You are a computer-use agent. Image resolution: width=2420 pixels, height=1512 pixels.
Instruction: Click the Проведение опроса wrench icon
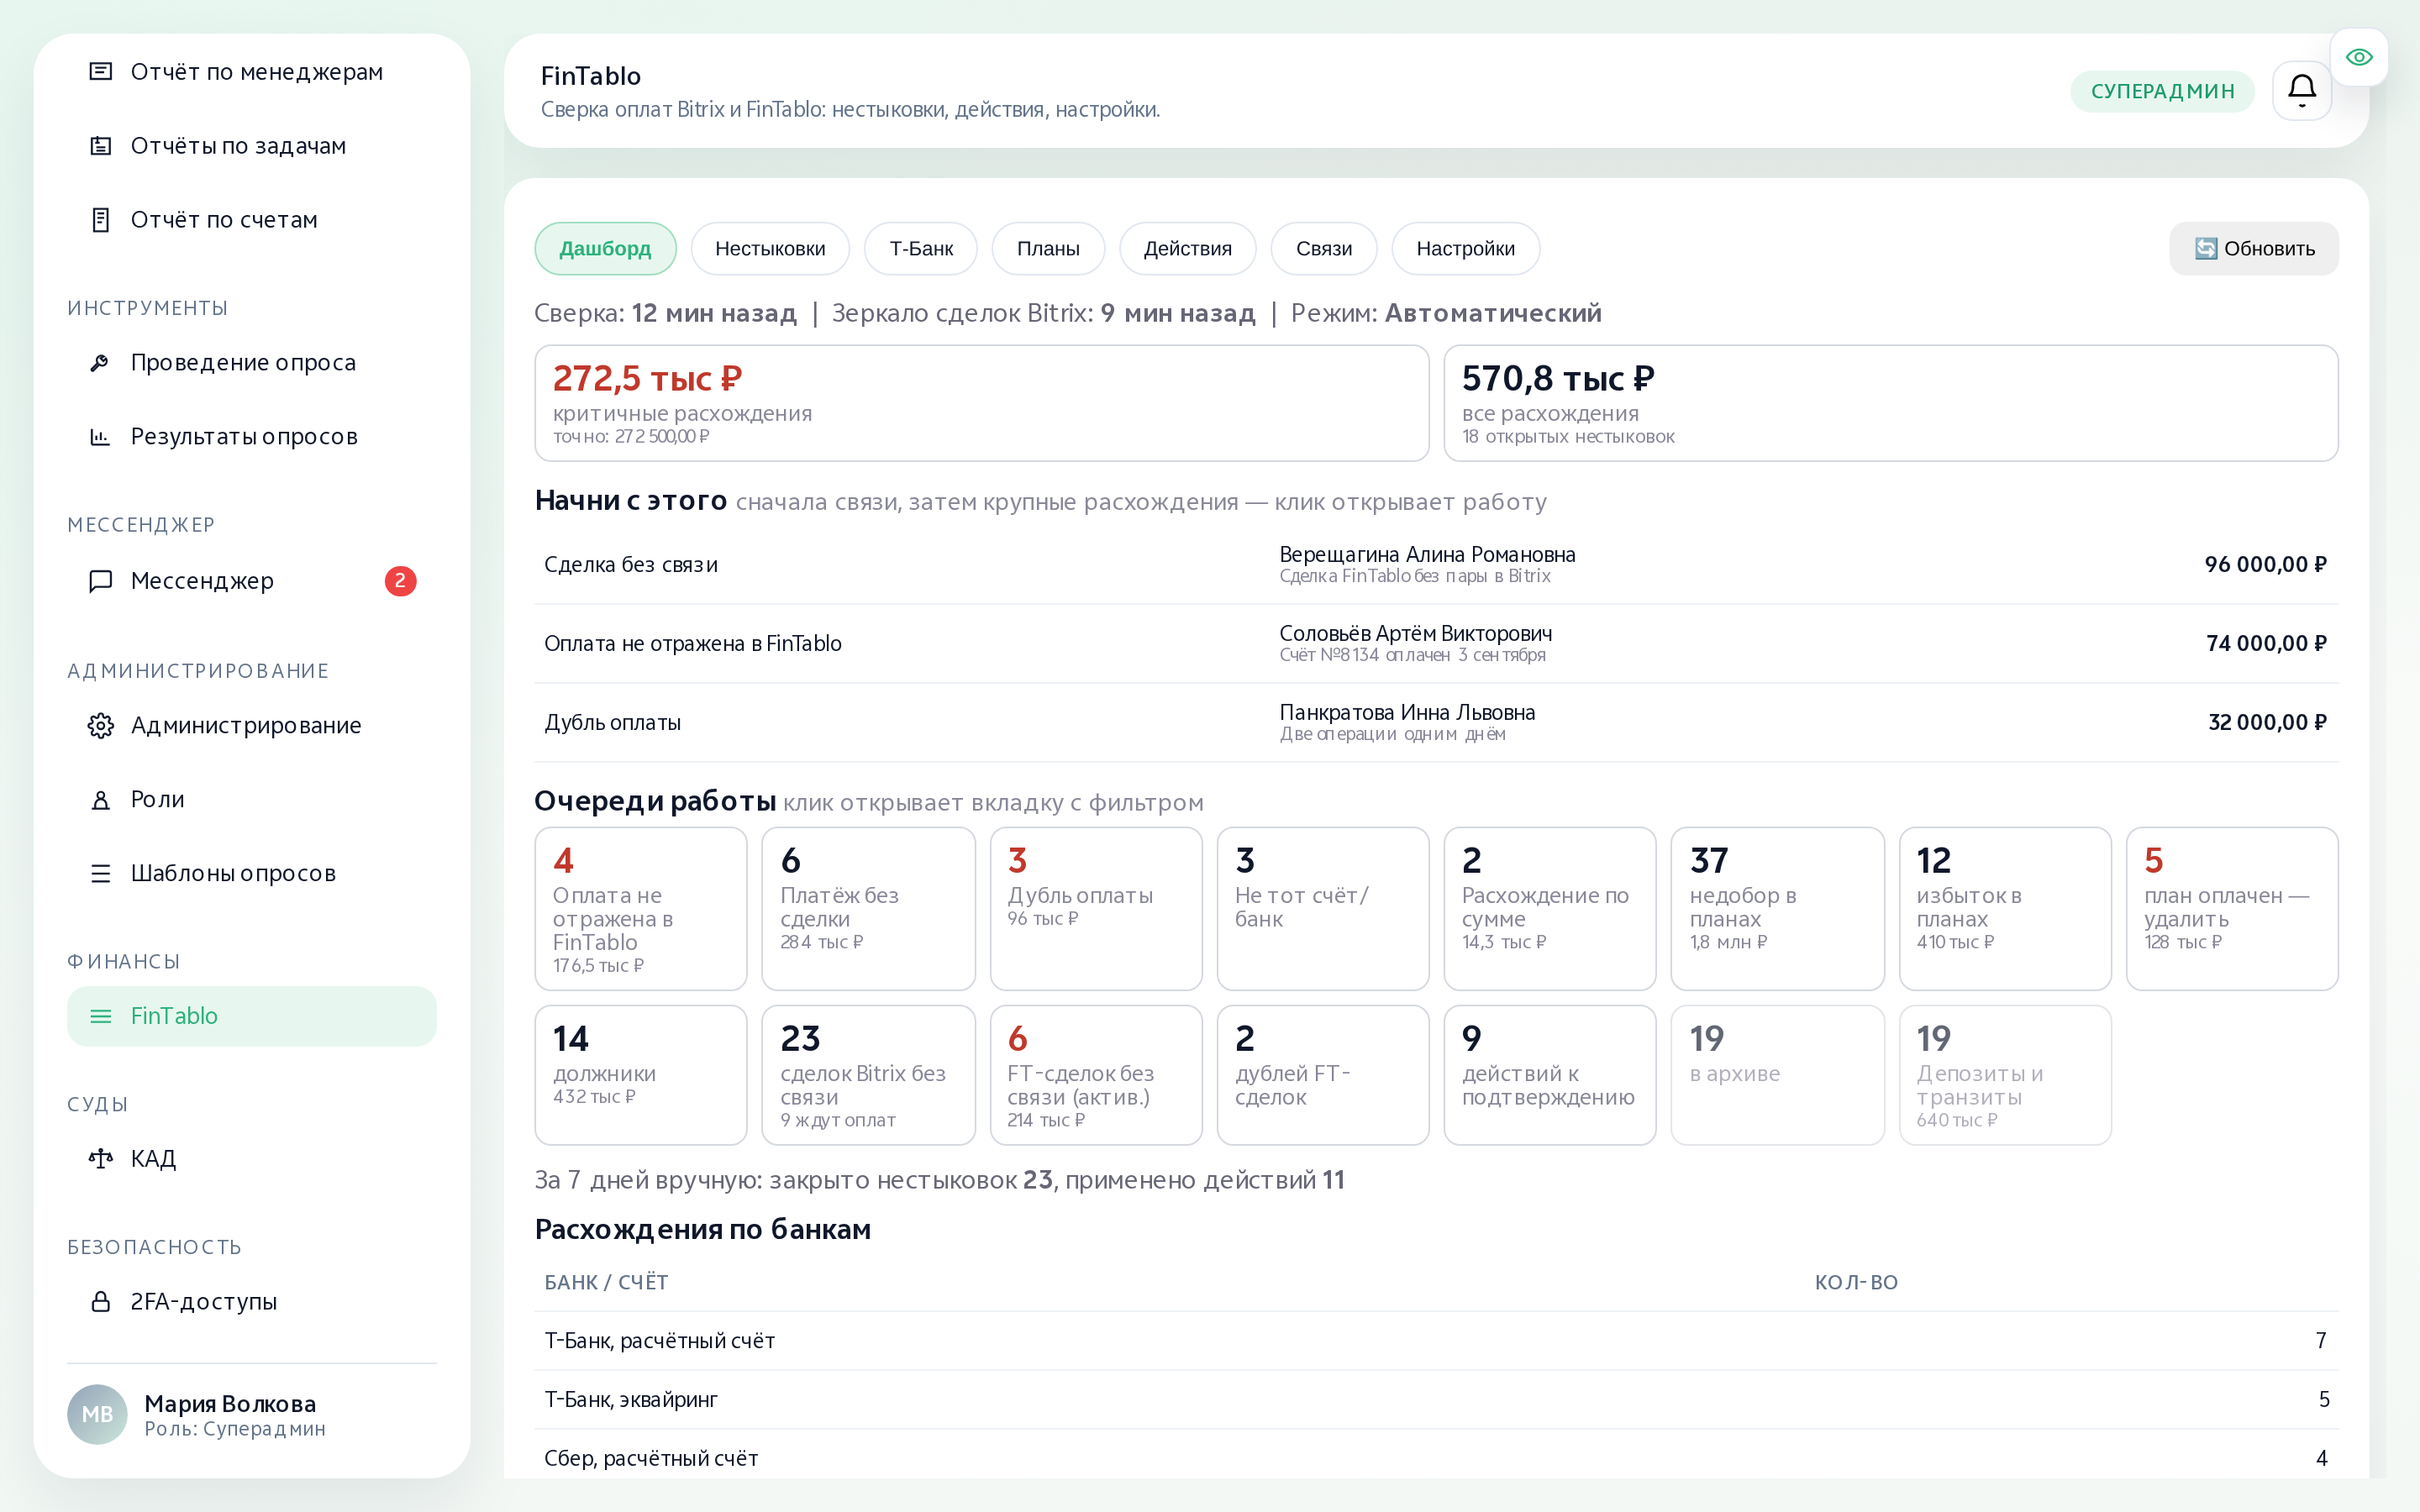click(100, 363)
